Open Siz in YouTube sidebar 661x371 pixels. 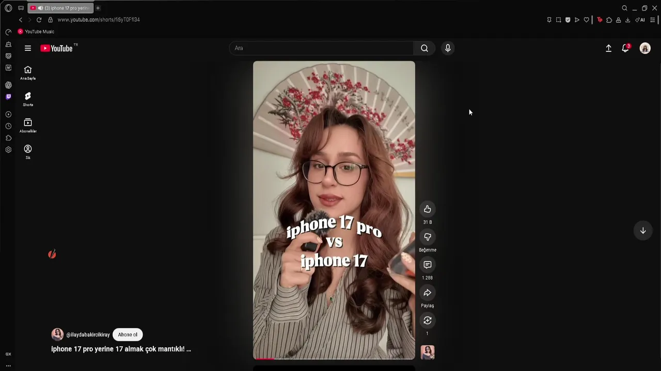click(x=28, y=152)
